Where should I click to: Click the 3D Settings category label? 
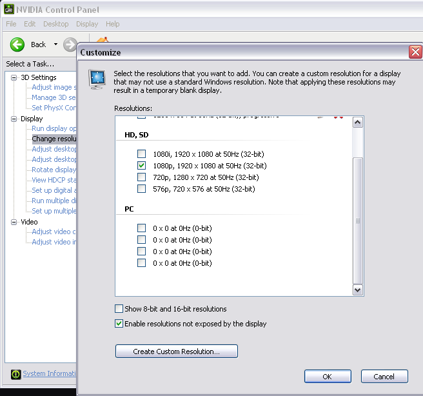(39, 77)
